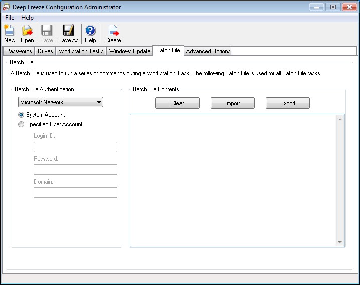This screenshot has height=285, width=360.
Task: Switch to the Workstation Tasks tab
Action: click(x=81, y=51)
